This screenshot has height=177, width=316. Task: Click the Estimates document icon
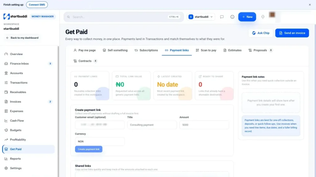click(x=225, y=50)
